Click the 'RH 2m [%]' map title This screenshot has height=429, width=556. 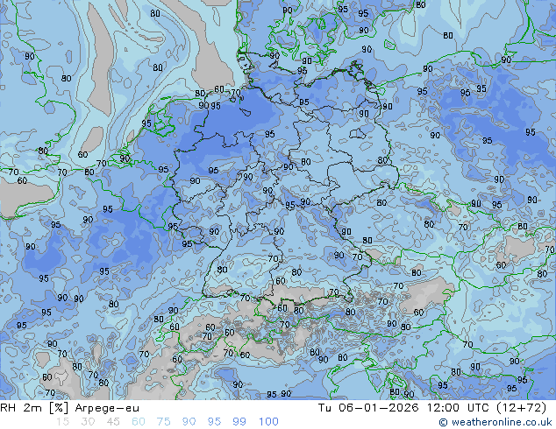34,408
